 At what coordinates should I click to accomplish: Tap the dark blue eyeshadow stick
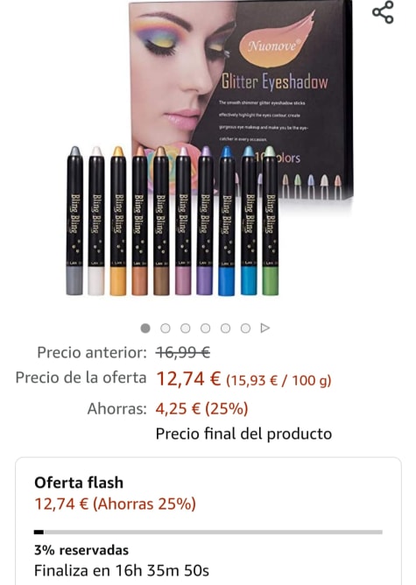pyautogui.click(x=227, y=221)
